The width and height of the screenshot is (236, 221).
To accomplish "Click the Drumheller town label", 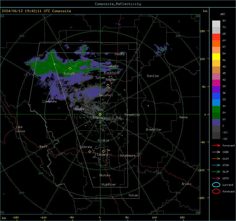I will [154, 130].
